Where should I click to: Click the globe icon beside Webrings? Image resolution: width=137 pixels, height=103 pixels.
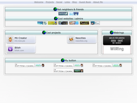(112, 33)
